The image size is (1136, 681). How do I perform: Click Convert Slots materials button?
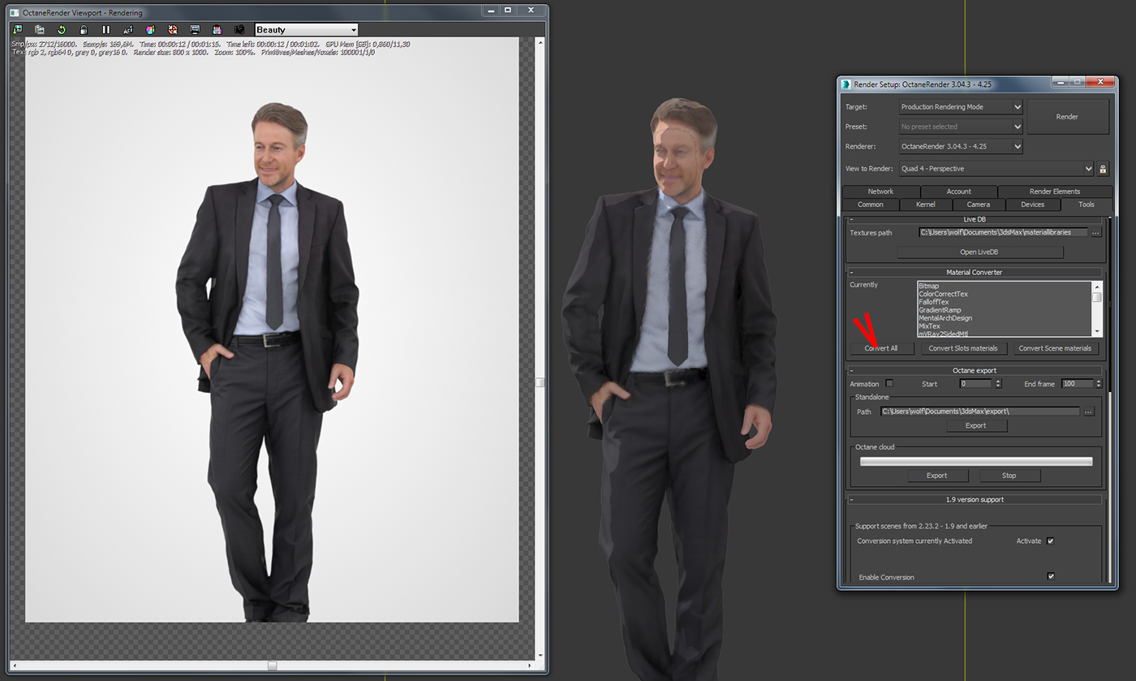(963, 348)
